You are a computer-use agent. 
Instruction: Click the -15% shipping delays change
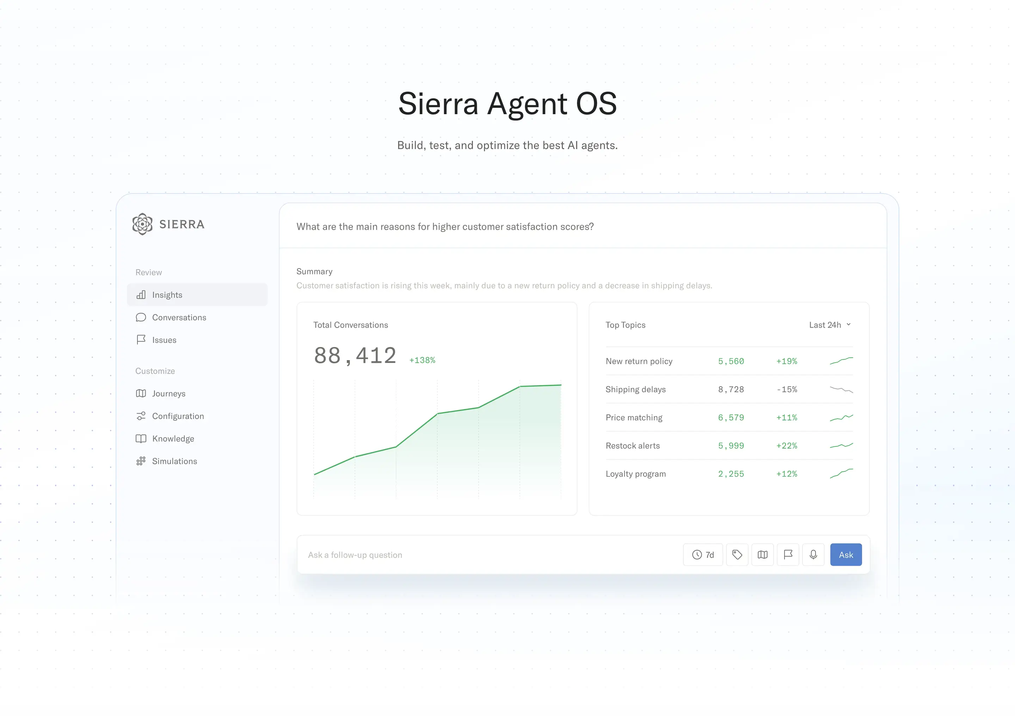click(x=787, y=389)
